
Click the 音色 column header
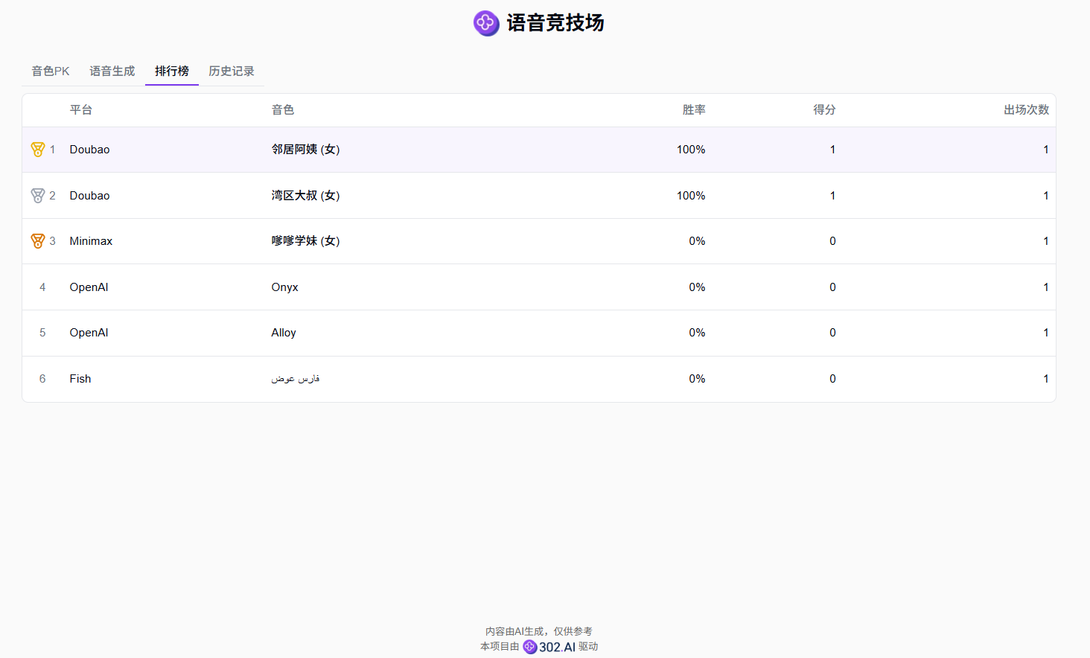coord(283,110)
